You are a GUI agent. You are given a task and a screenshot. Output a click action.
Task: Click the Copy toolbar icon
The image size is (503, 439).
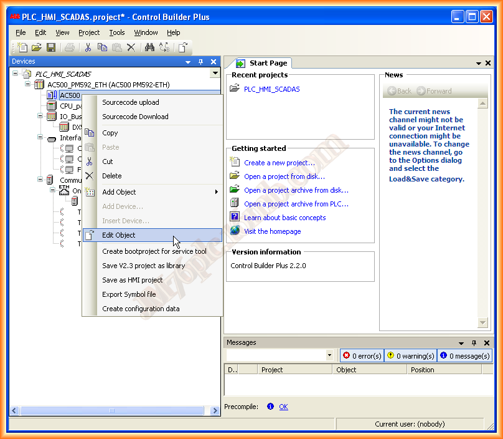[x=102, y=47]
